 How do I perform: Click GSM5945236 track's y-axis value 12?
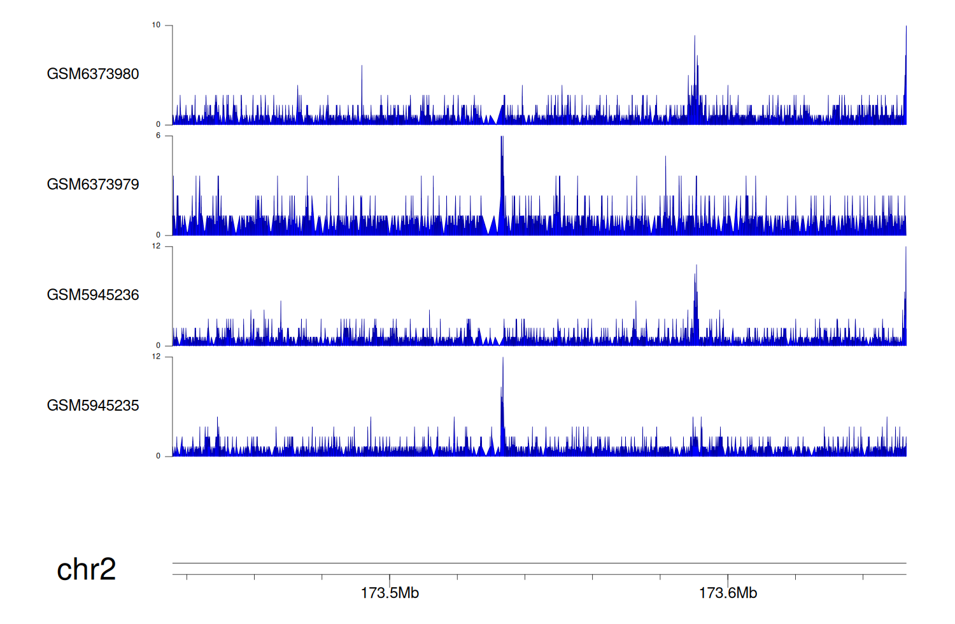pyautogui.click(x=156, y=246)
